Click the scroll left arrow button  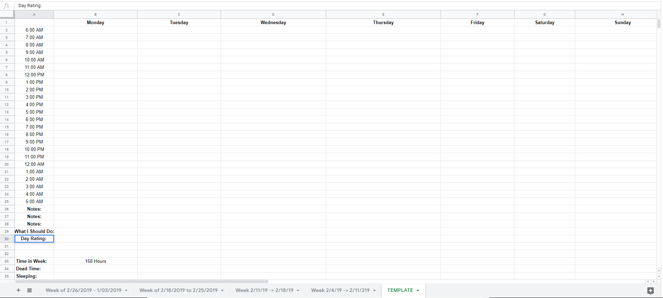coord(648,281)
